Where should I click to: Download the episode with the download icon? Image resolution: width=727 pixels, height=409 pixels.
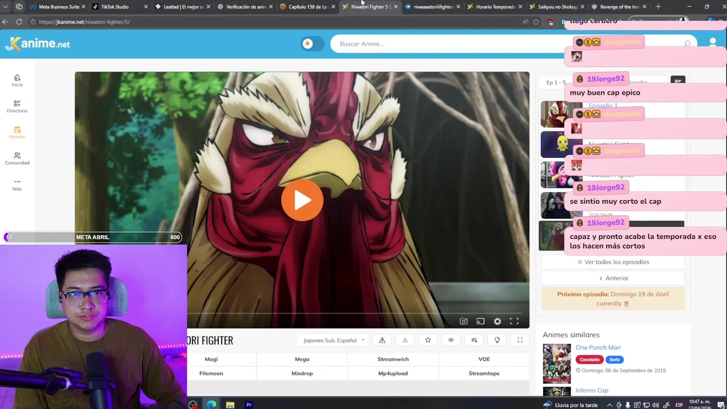coord(405,340)
